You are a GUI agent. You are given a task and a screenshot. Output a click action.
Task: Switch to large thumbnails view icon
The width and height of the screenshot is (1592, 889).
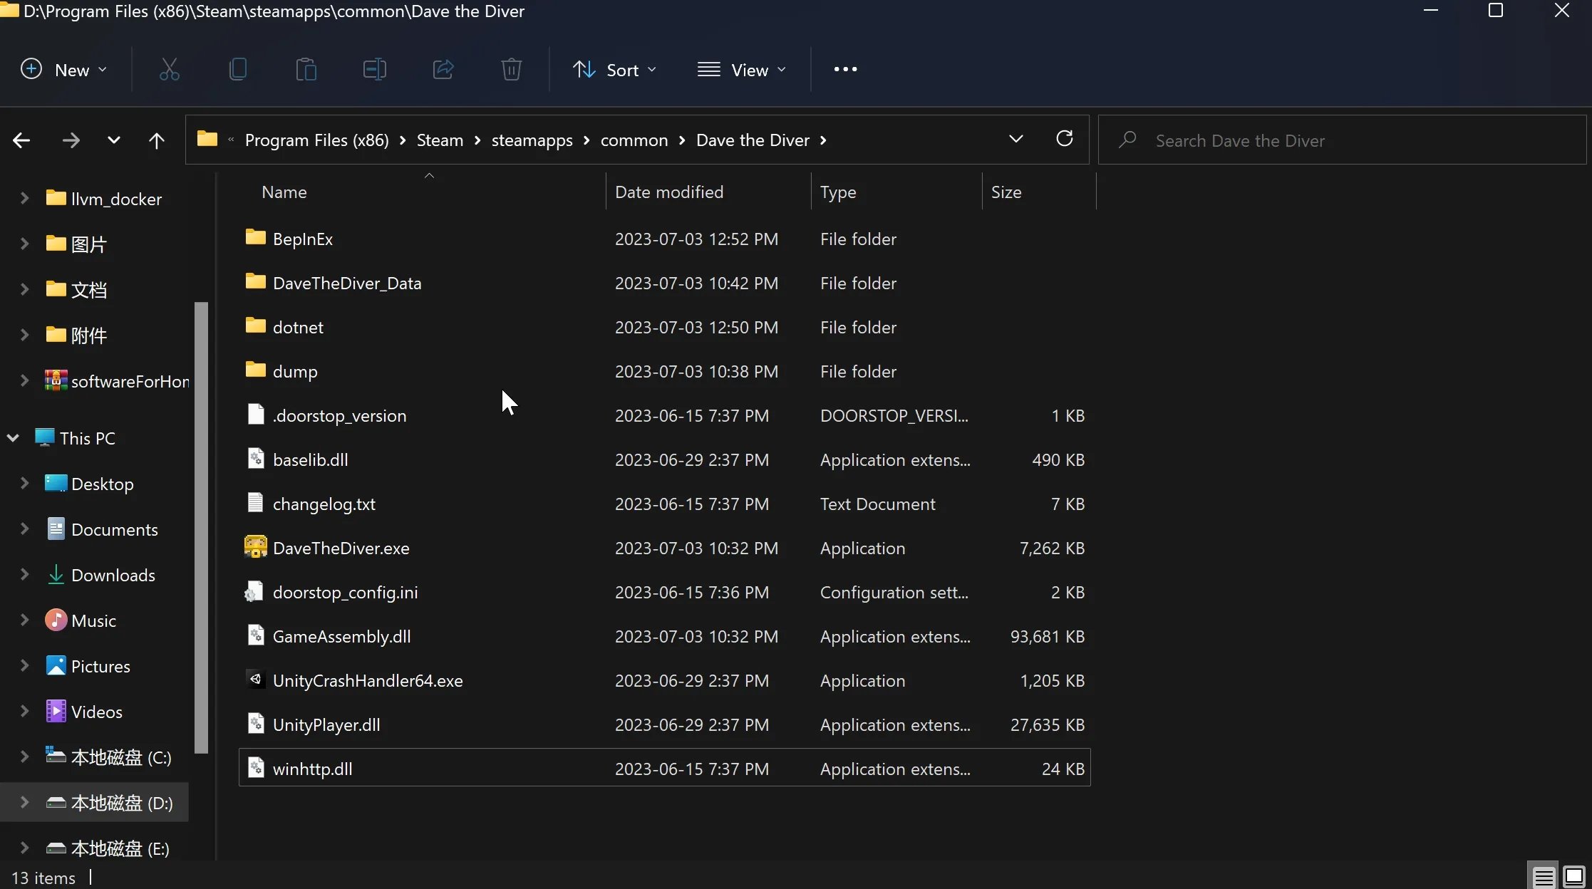click(x=1573, y=876)
